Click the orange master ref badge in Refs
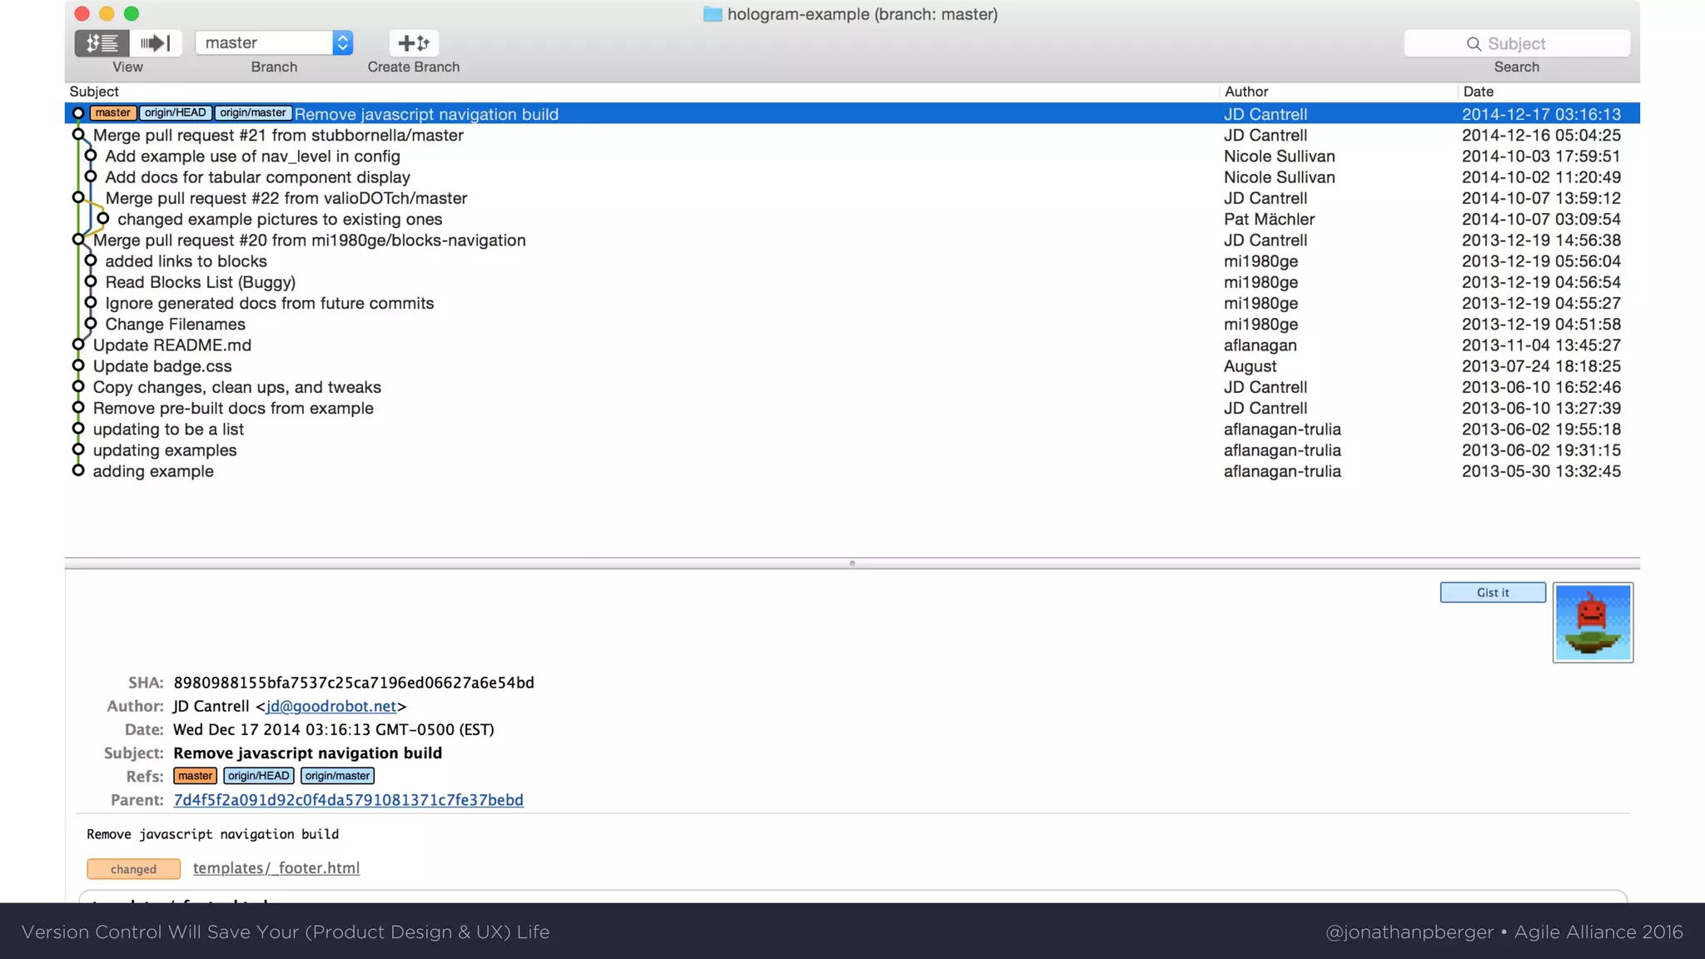 click(195, 776)
